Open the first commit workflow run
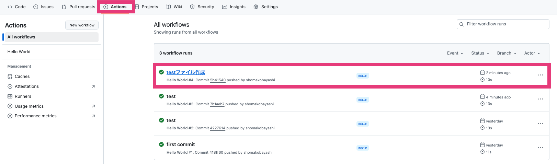Screen dimensions: 557x164 point(181,144)
